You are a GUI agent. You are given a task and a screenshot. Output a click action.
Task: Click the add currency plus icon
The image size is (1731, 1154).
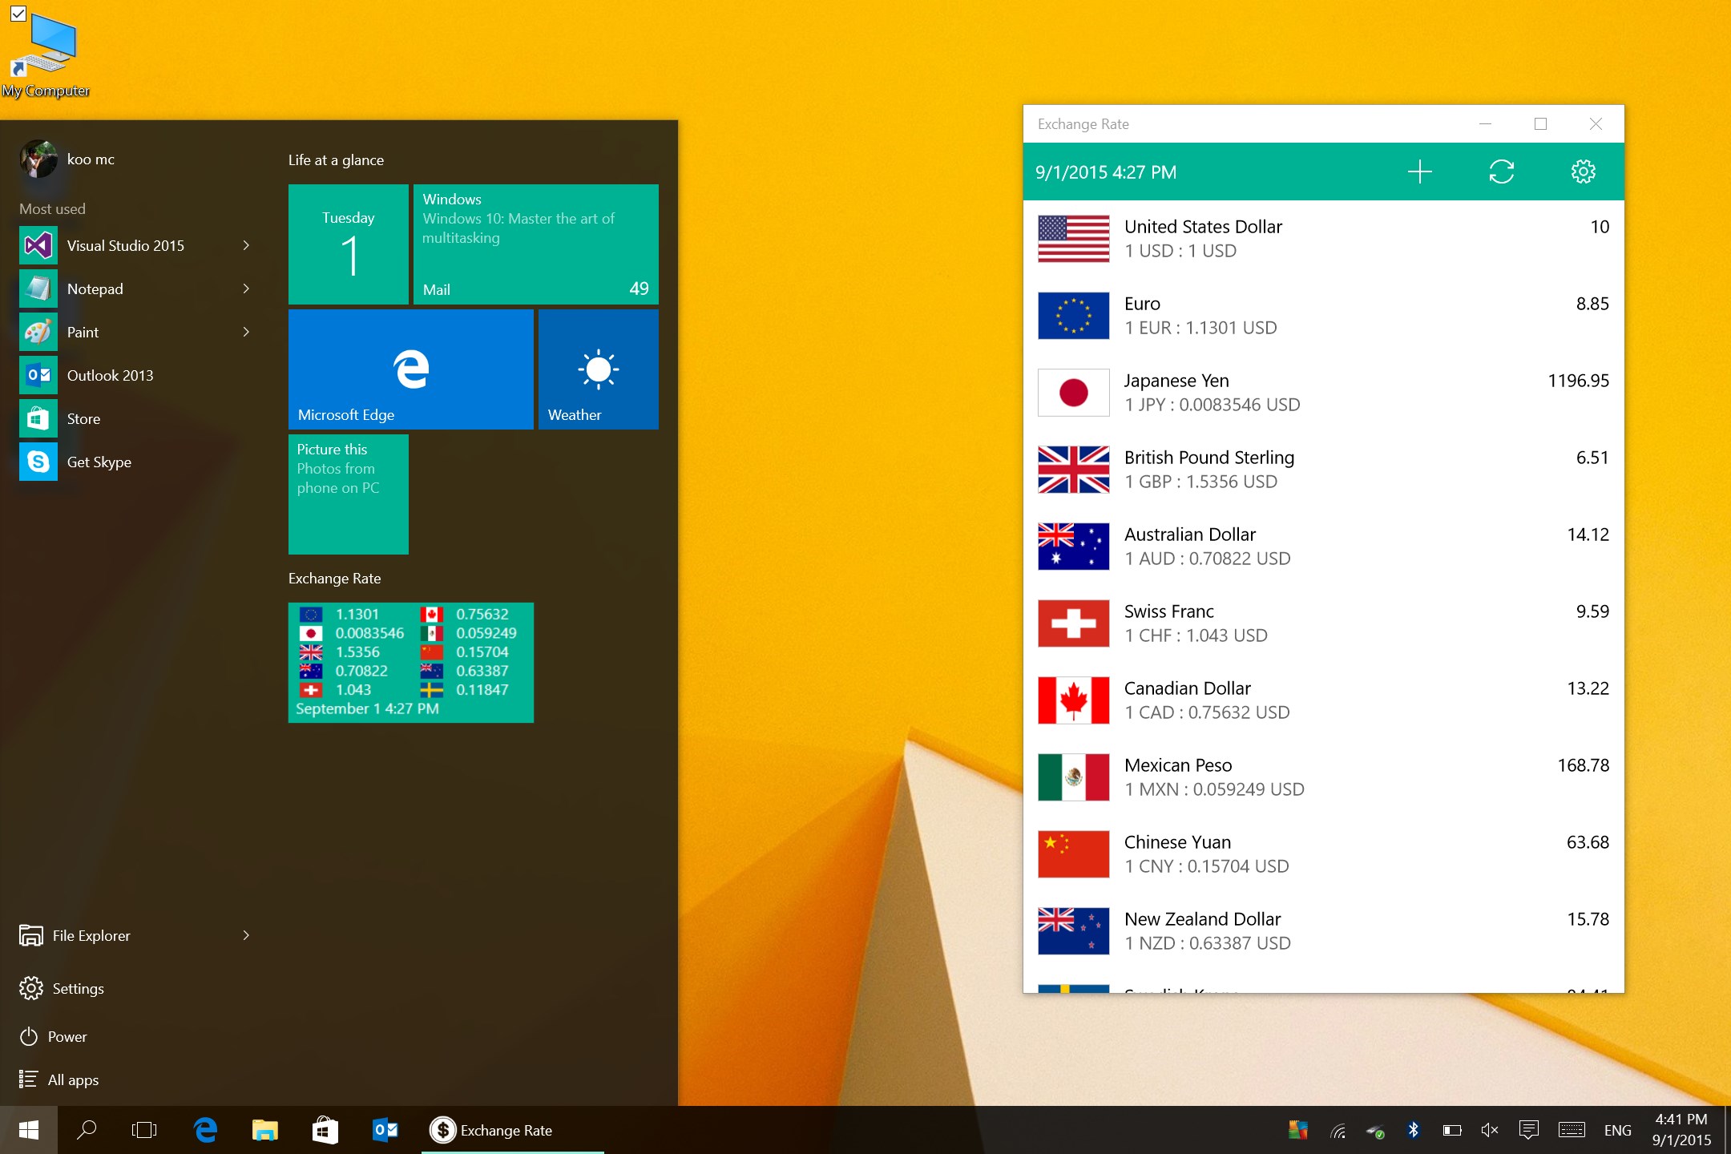tap(1419, 171)
